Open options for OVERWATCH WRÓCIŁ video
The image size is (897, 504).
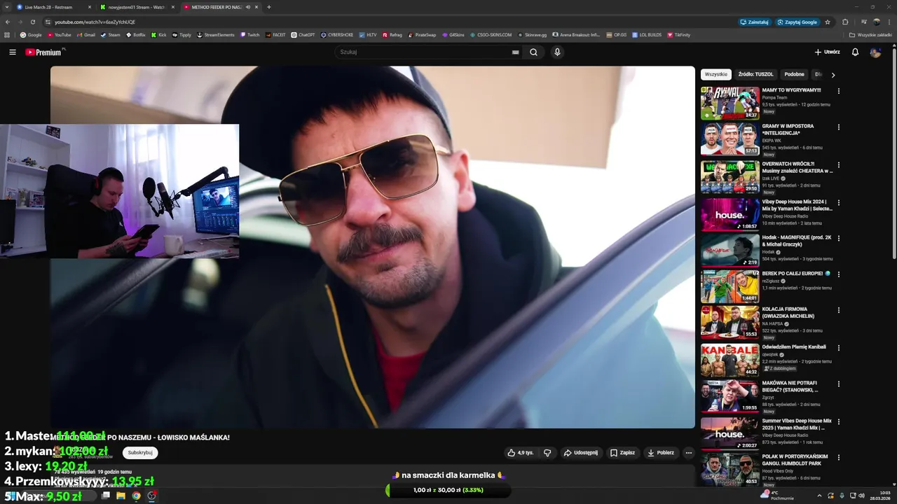(838, 164)
